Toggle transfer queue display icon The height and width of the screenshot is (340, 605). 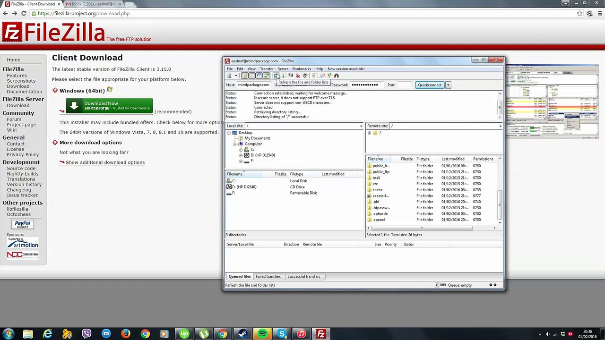pos(267,76)
